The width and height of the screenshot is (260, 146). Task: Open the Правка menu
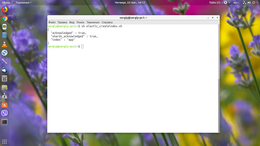[62, 22]
